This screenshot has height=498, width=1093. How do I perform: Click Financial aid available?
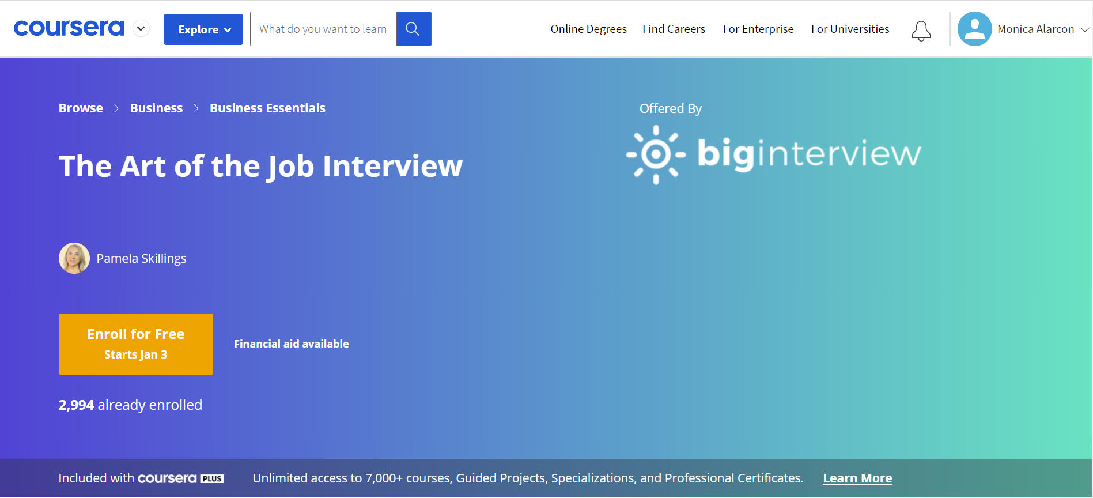pos(292,344)
